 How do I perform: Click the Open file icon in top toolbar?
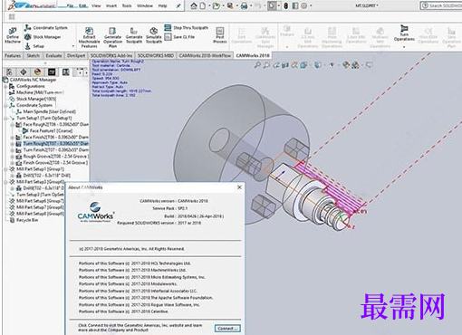[217, 5]
